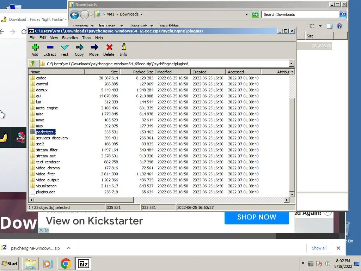The image size is (361, 271).
Task: Close the Chrome downloads bar
Action: tap(338, 248)
